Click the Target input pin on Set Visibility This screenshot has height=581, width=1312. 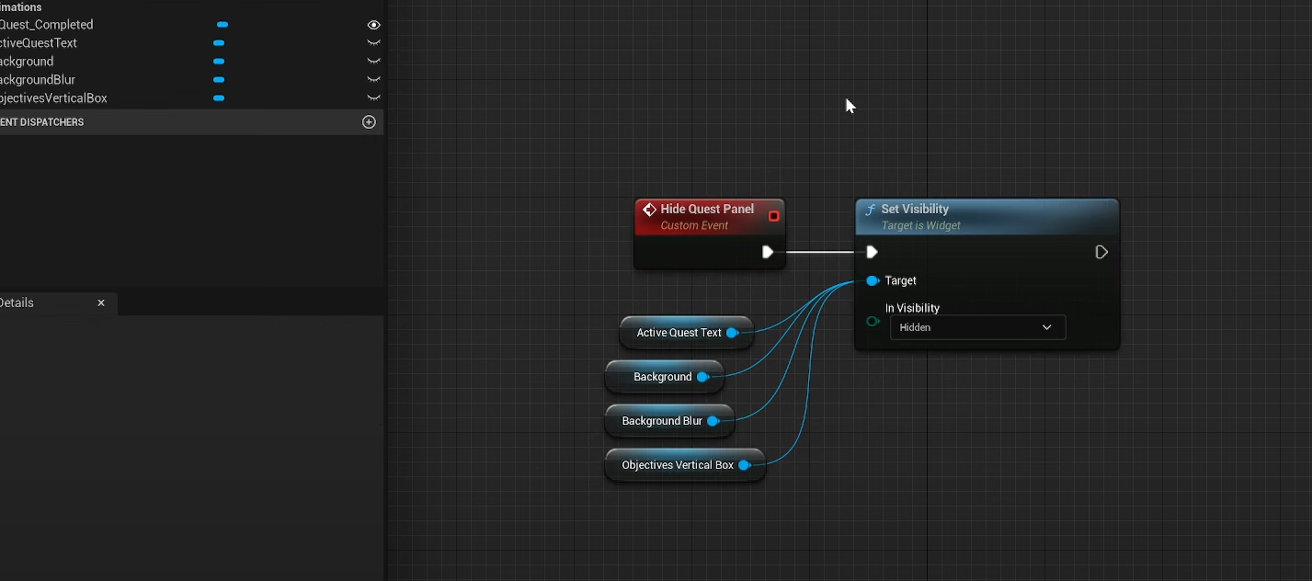tap(872, 280)
